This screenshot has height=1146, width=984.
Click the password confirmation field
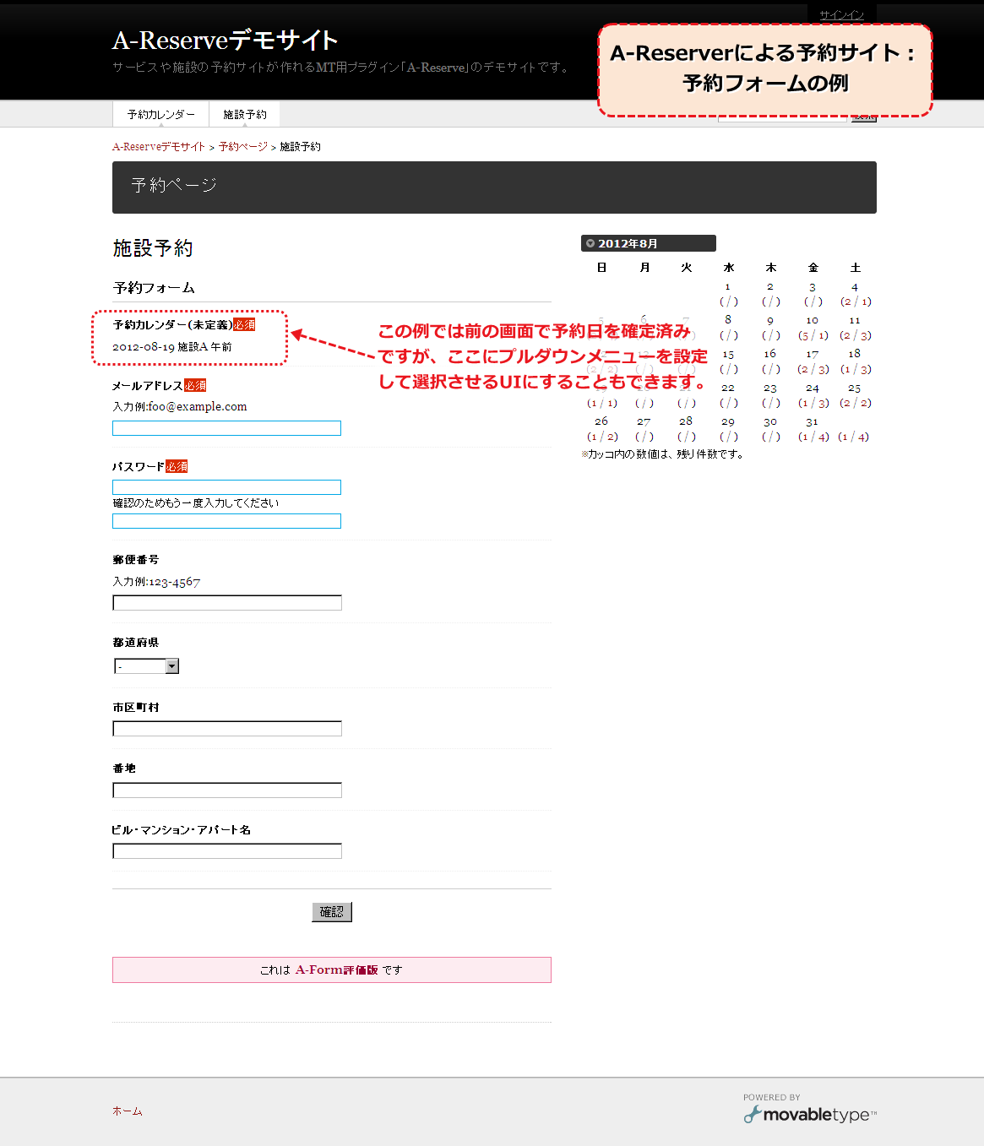pos(226,521)
